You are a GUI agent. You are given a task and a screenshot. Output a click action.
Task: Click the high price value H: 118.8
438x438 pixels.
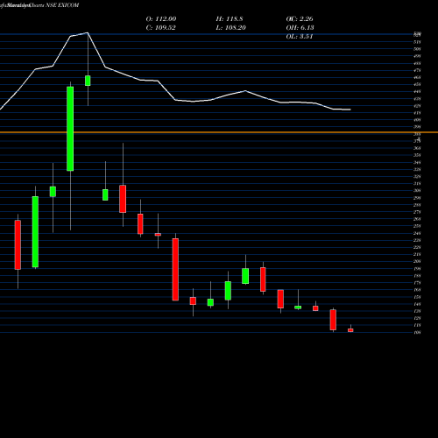coord(230,19)
